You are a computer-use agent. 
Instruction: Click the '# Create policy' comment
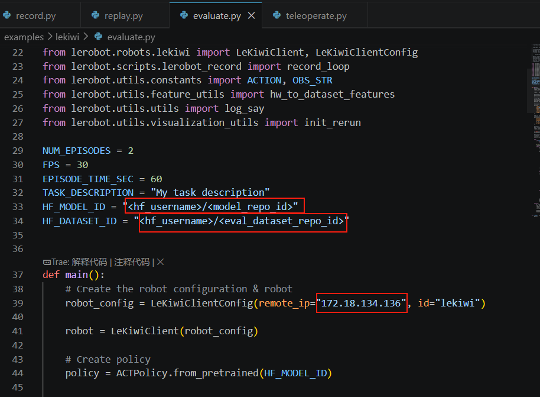coord(108,359)
